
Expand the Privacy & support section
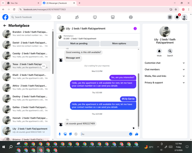(x=165, y=83)
